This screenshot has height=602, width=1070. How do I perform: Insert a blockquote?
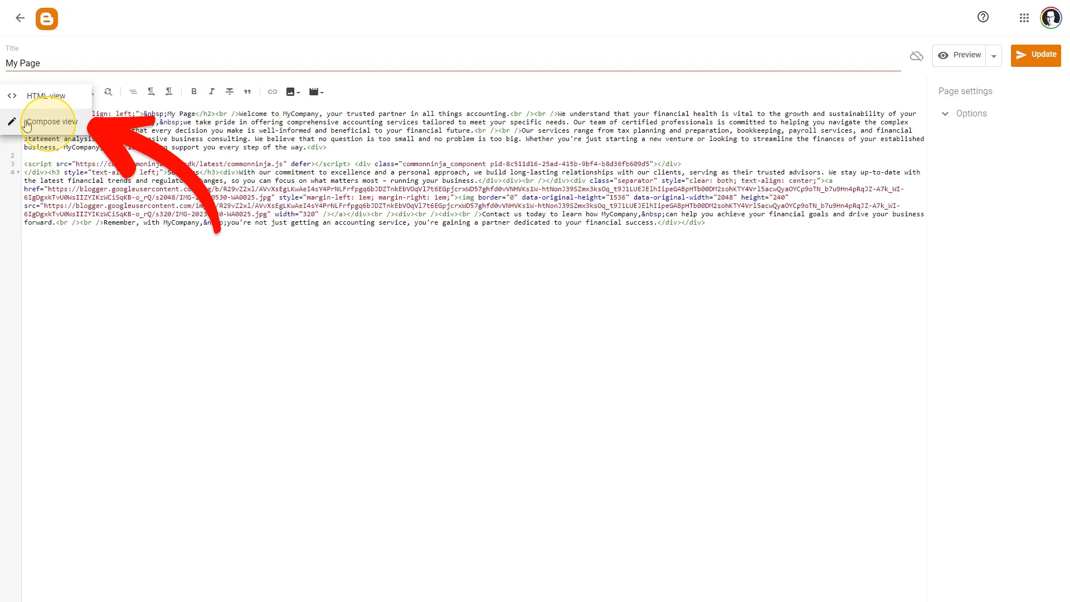click(x=247, y=92)
